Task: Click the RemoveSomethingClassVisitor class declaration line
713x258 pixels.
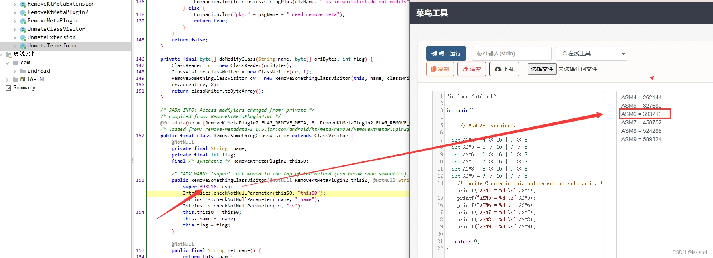Action: coord(257,136)
